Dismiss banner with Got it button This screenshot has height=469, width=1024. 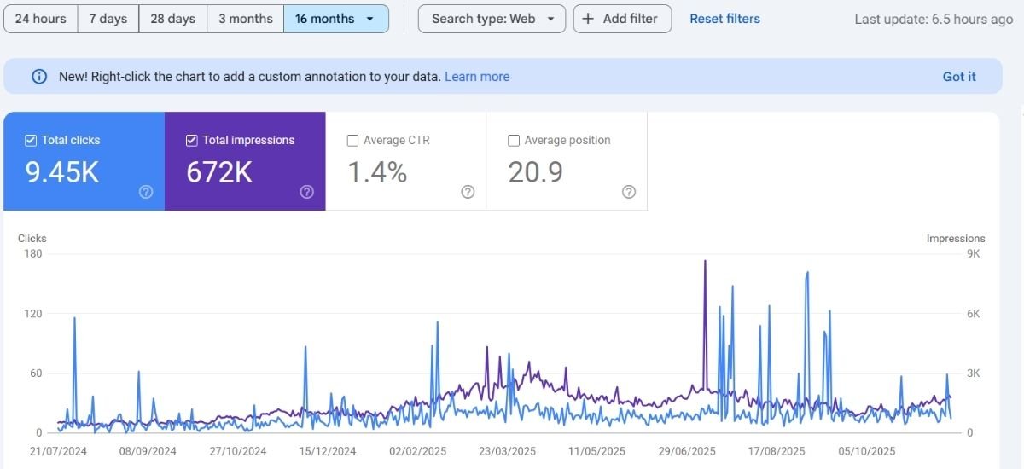pyautogui.click(x=959, y=77)
